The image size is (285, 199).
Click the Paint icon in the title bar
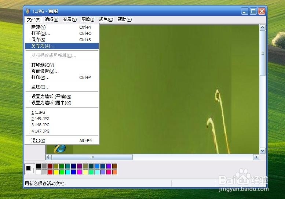click(28, 11)
